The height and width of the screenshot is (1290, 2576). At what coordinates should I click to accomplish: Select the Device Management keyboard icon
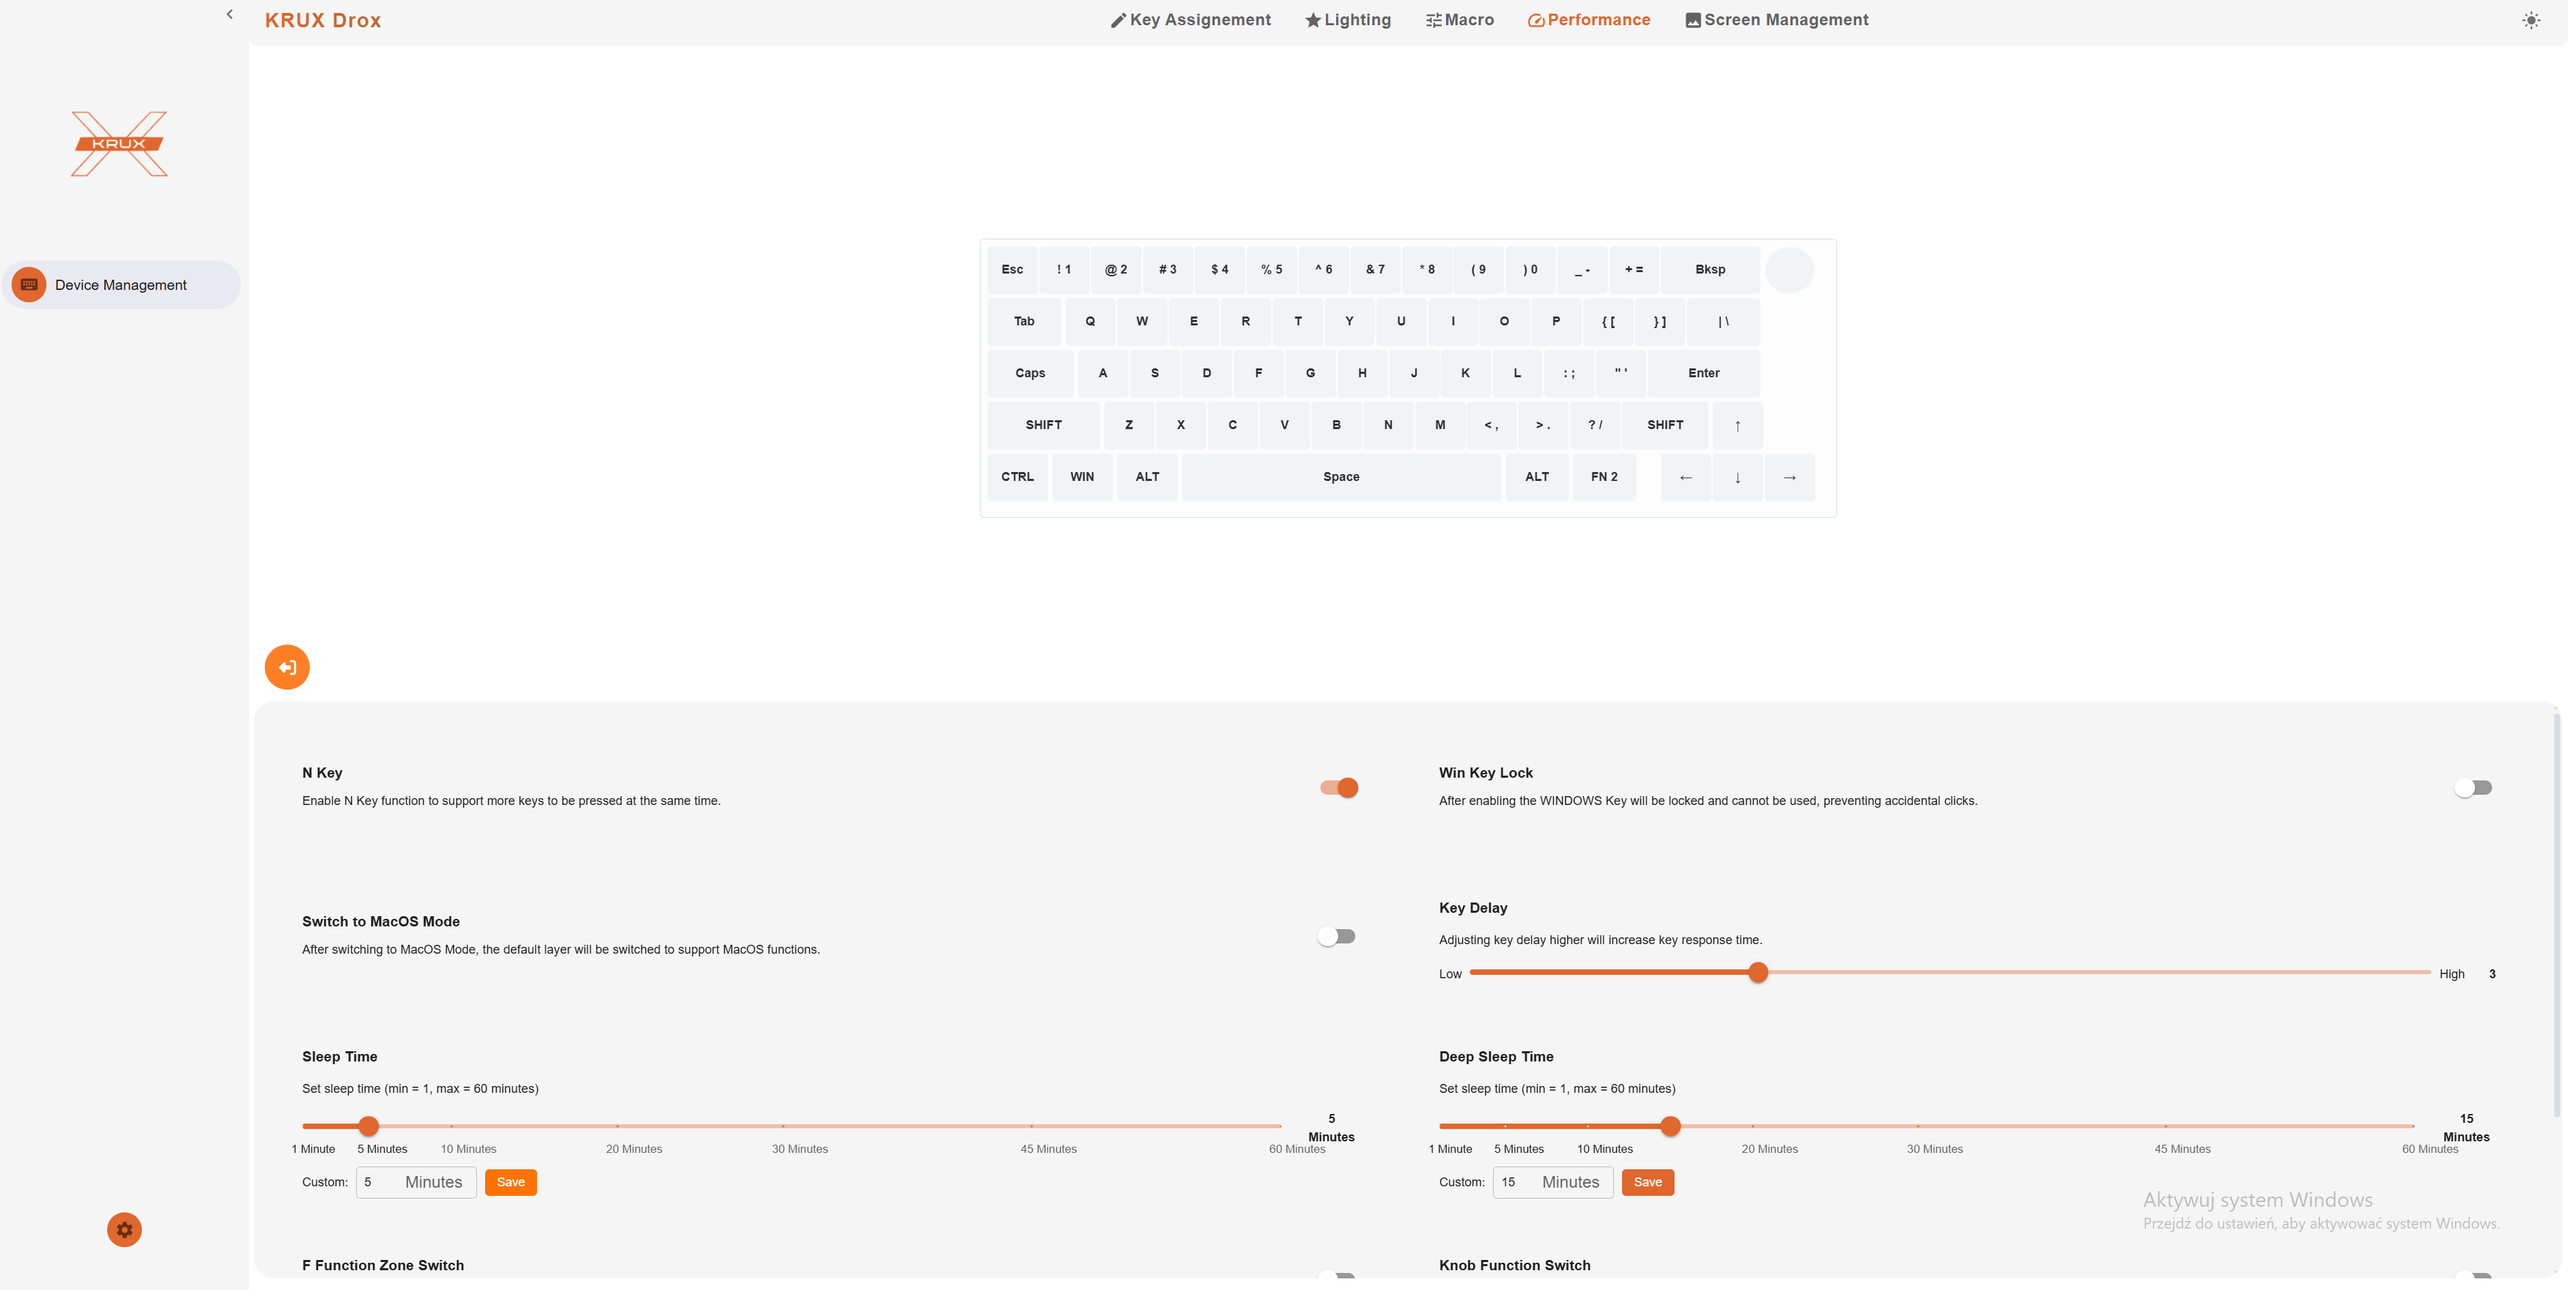[x=29, y=285]
